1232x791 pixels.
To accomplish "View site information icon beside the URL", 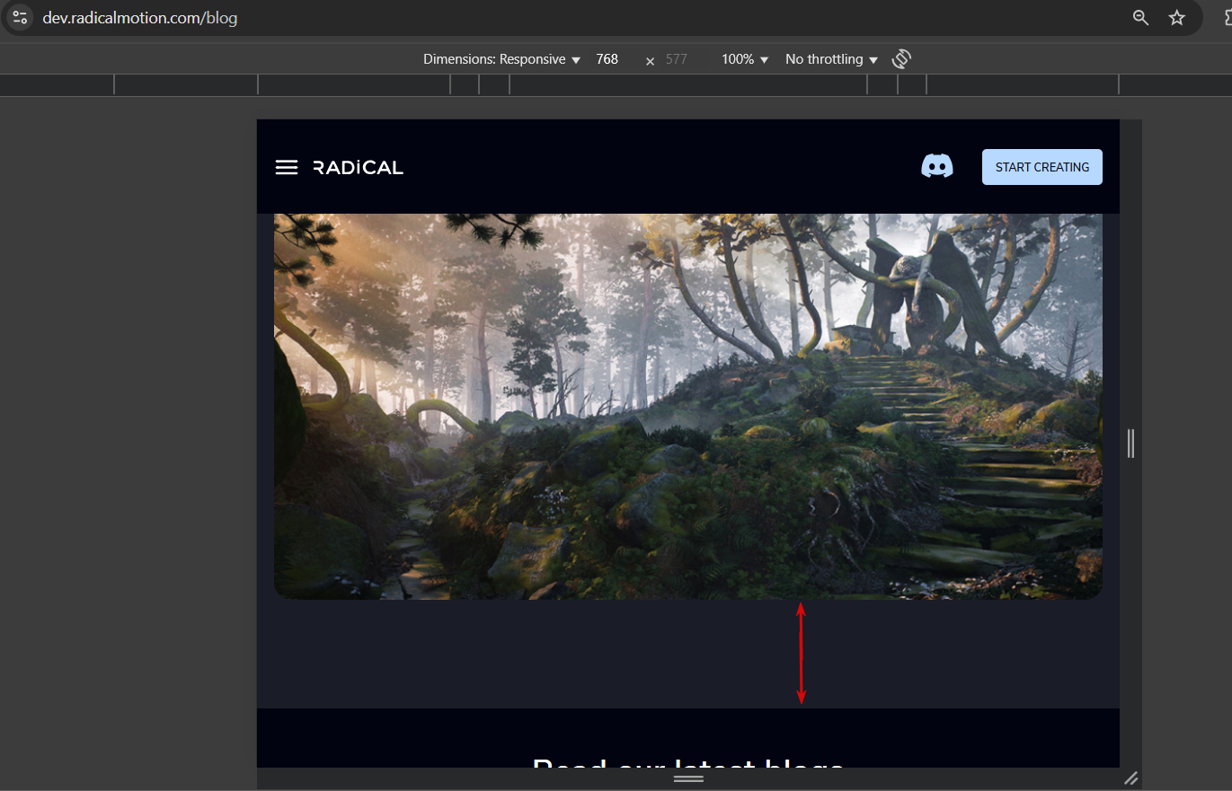I will pos(20,18).
